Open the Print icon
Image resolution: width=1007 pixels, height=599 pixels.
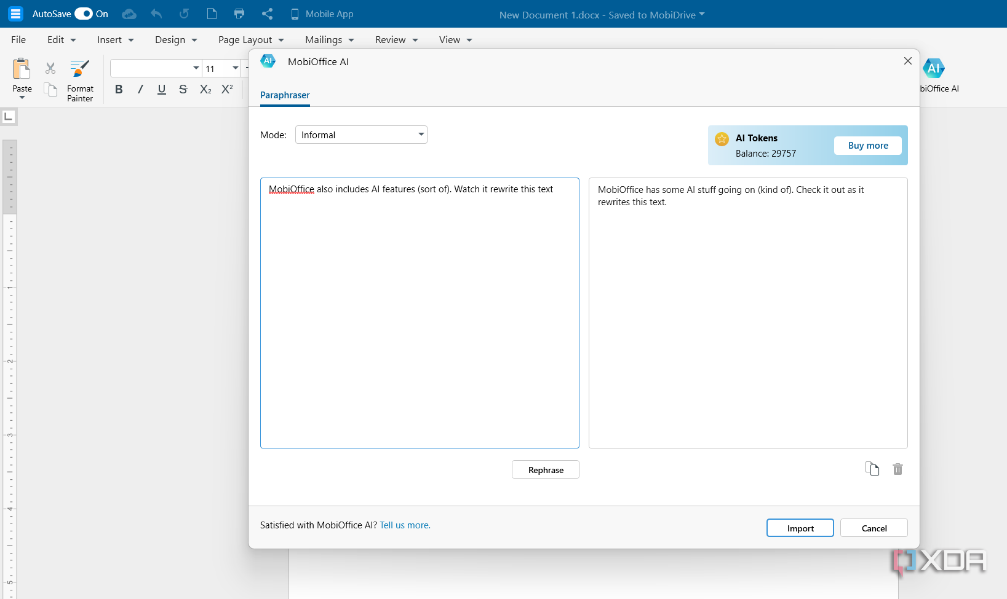[x=239, y=14]
